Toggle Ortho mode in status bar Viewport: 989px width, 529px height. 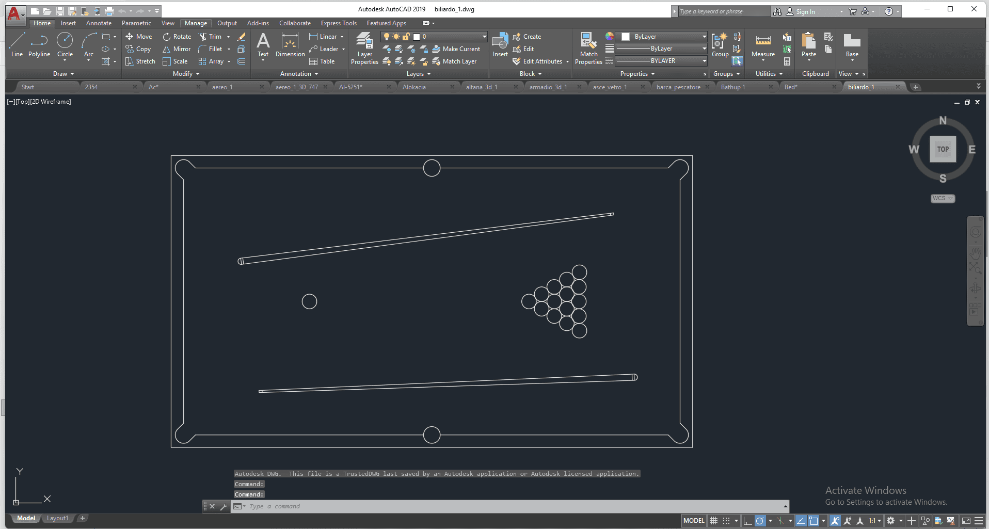pos(747,521)
